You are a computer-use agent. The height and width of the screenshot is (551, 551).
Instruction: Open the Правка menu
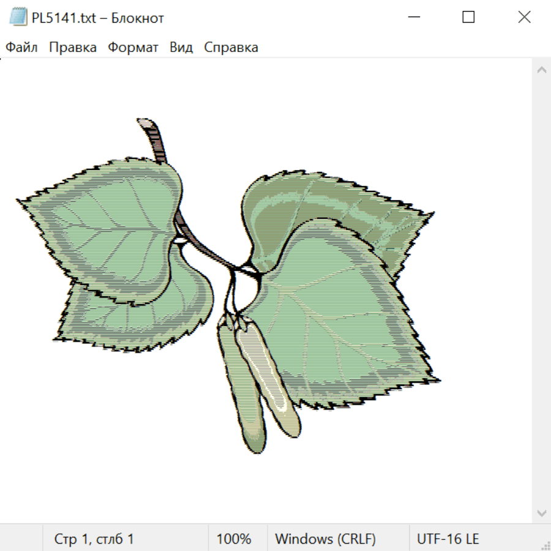[73, 48]
